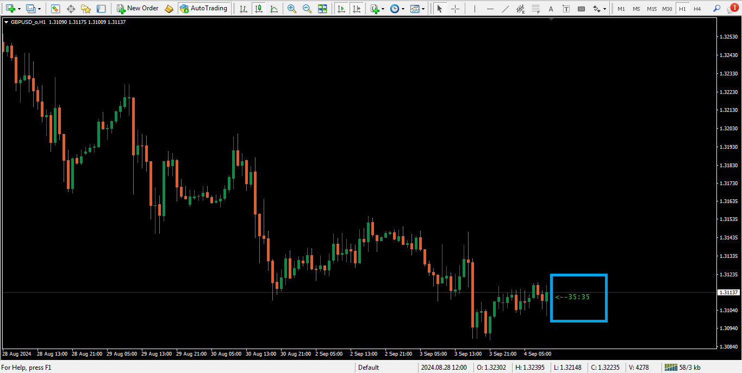This screenshot has width=742, height=373.
Task: Expand the Periodicity clock dropdown
Action: (x=403, y=9)
